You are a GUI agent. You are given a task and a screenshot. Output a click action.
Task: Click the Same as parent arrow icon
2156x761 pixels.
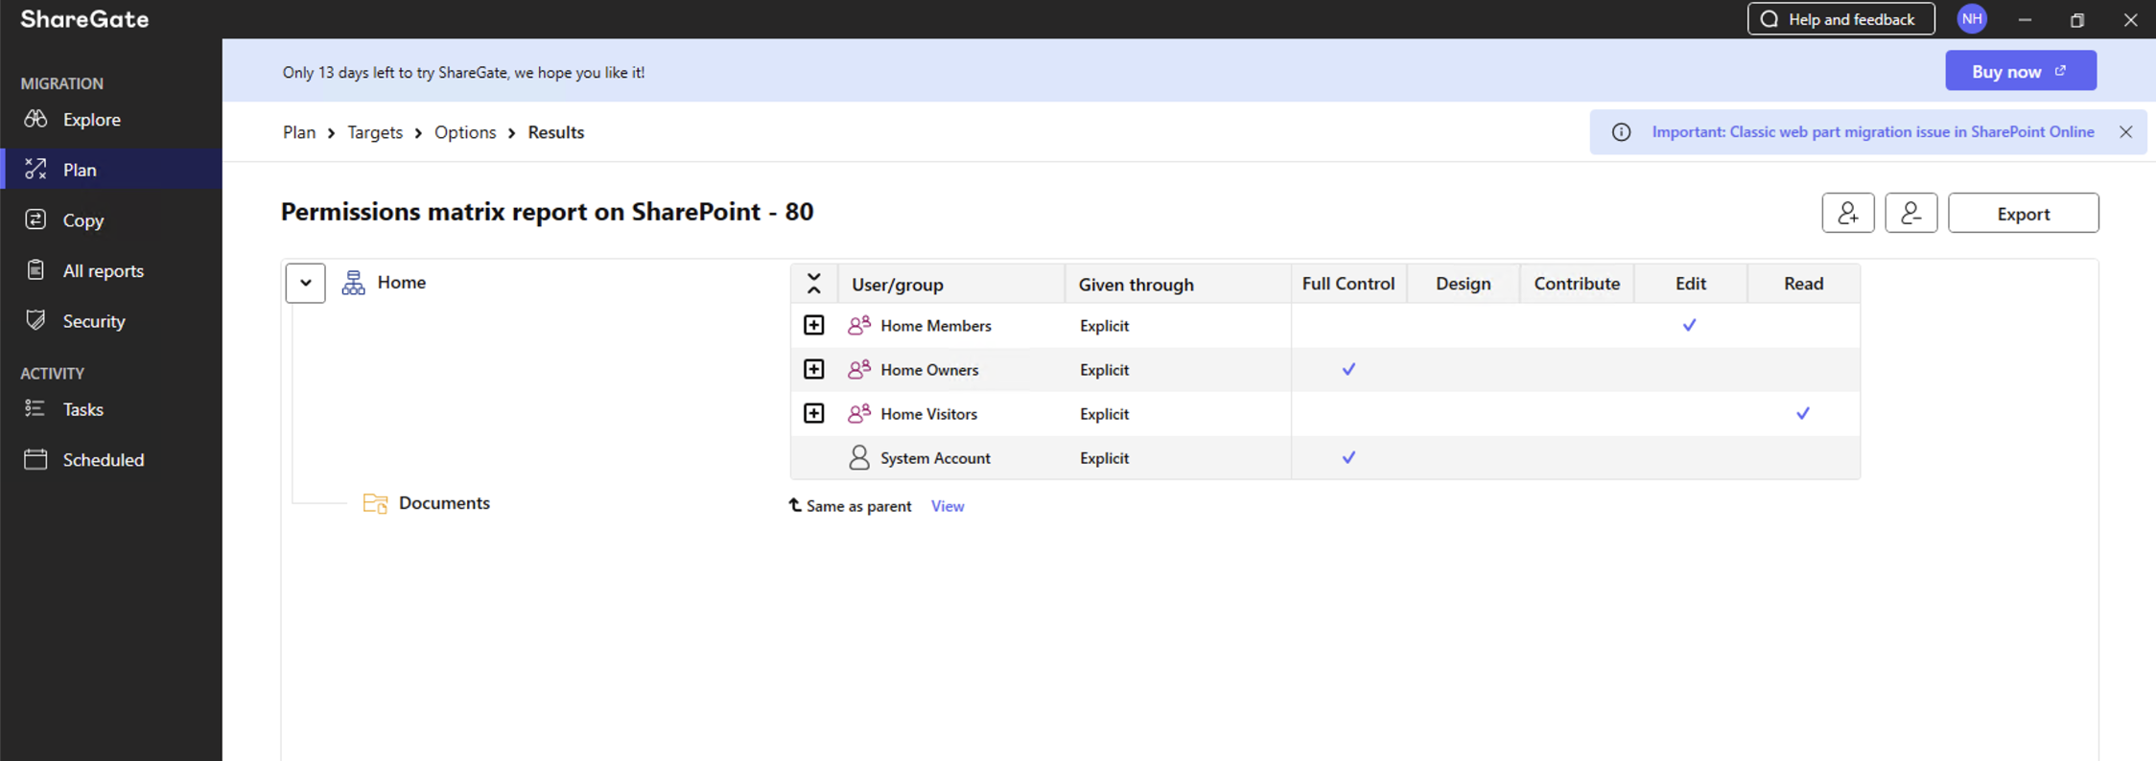[x=795, y=505]
